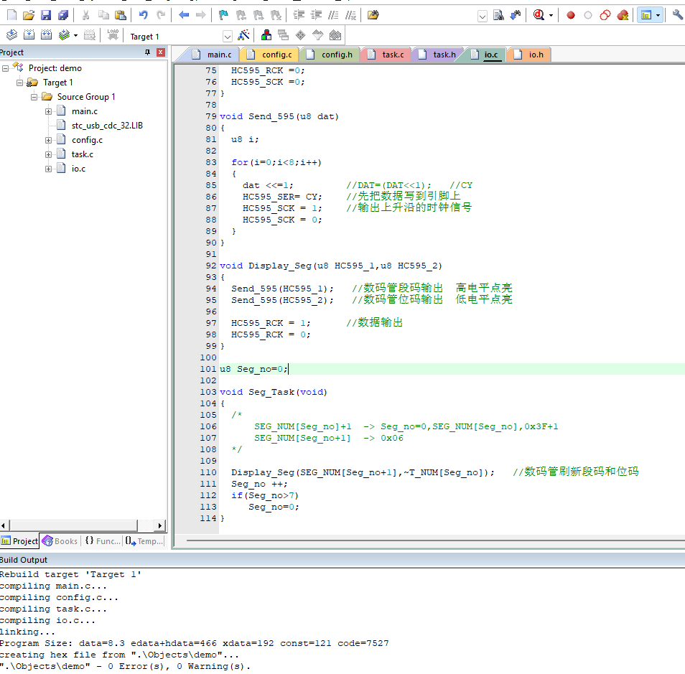685x674 pixels.
Task: Pin the Project panel
Action: click(148, 52)
